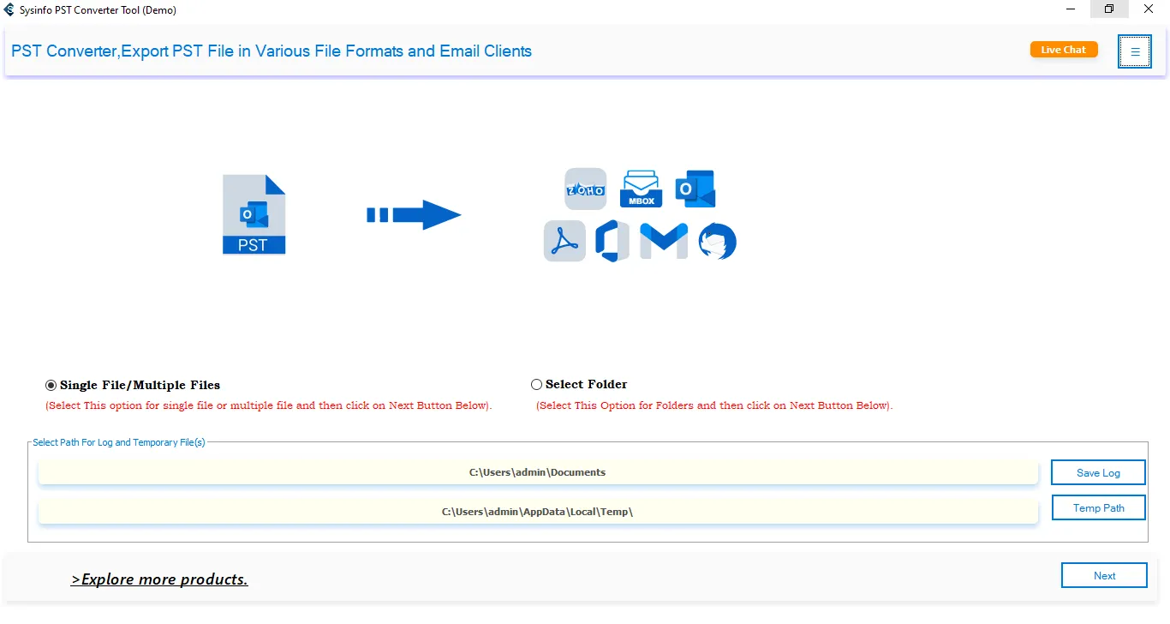Viewport: 1170px width, 624px height.
Task: Click the Adobe PDF icon
Action: coord(565,241)
